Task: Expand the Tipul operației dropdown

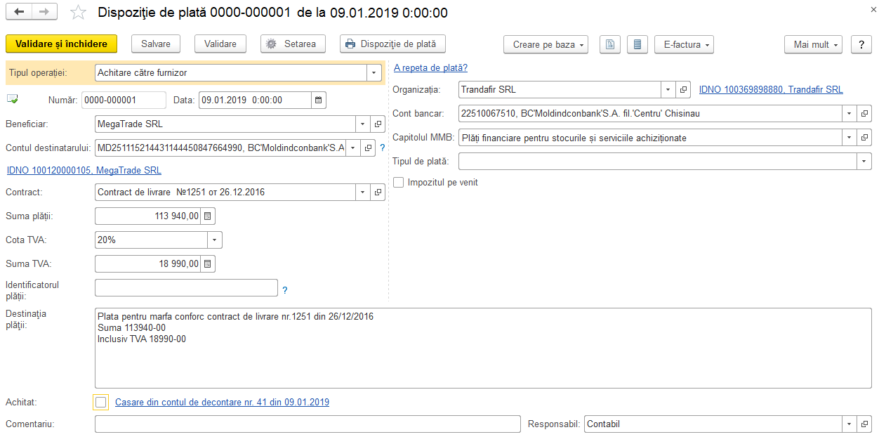Action: pyautogui.click(x=374, y=72)
